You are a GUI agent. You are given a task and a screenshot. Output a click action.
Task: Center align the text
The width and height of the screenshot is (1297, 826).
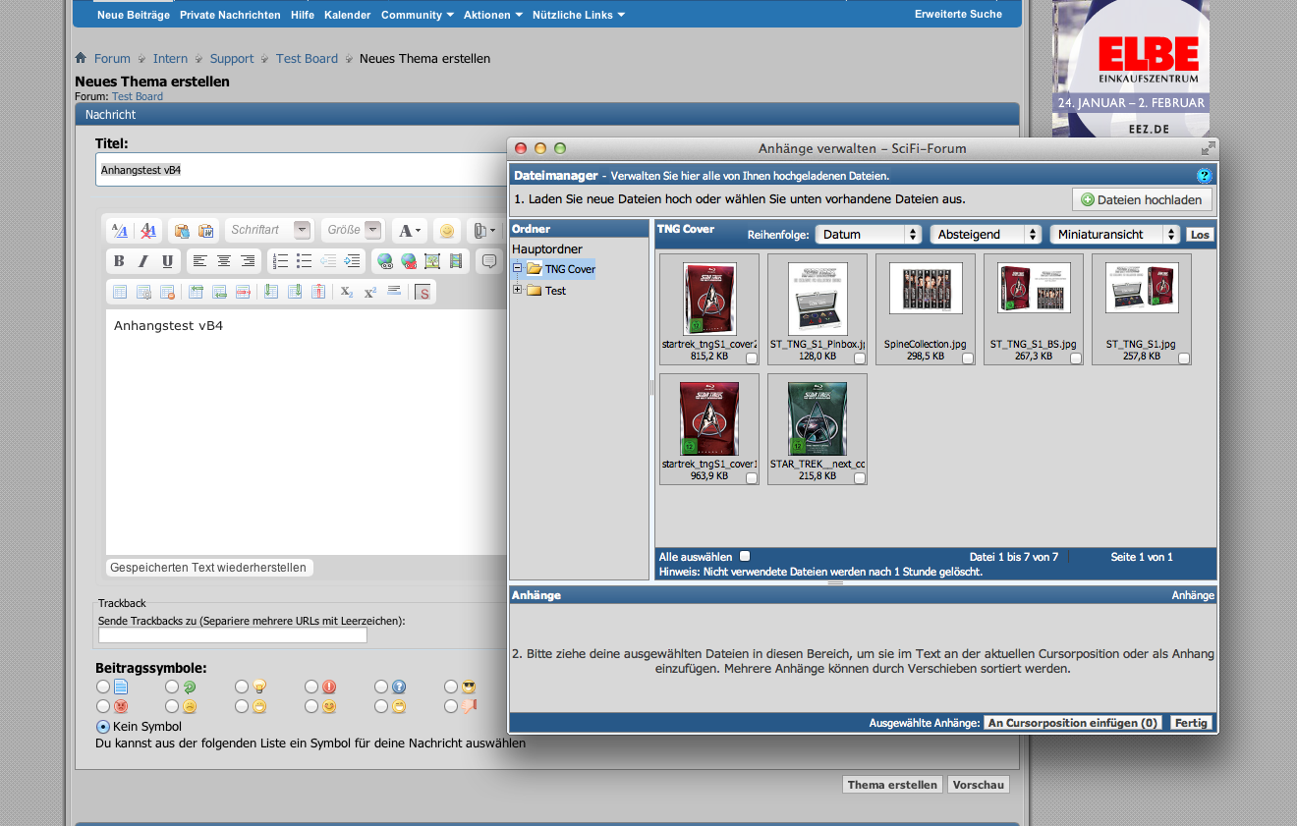click(224, 261)
